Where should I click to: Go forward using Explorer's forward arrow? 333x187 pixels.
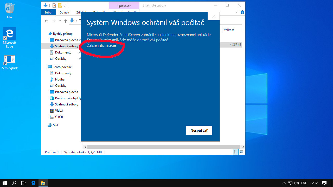[x=54, y=21]
